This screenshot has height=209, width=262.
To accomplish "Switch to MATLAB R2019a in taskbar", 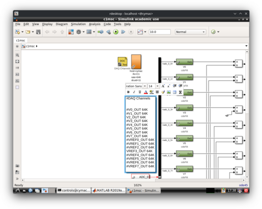I will tap(108, 191).
